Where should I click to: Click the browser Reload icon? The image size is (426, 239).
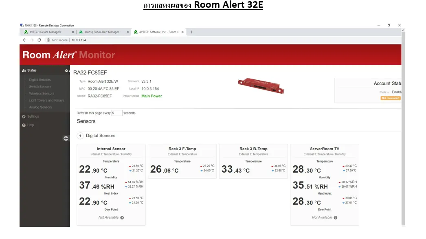tap(39, 40)
